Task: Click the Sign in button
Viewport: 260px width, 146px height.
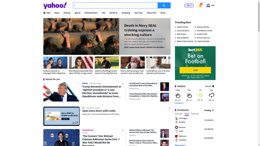Action: [189, 5]
